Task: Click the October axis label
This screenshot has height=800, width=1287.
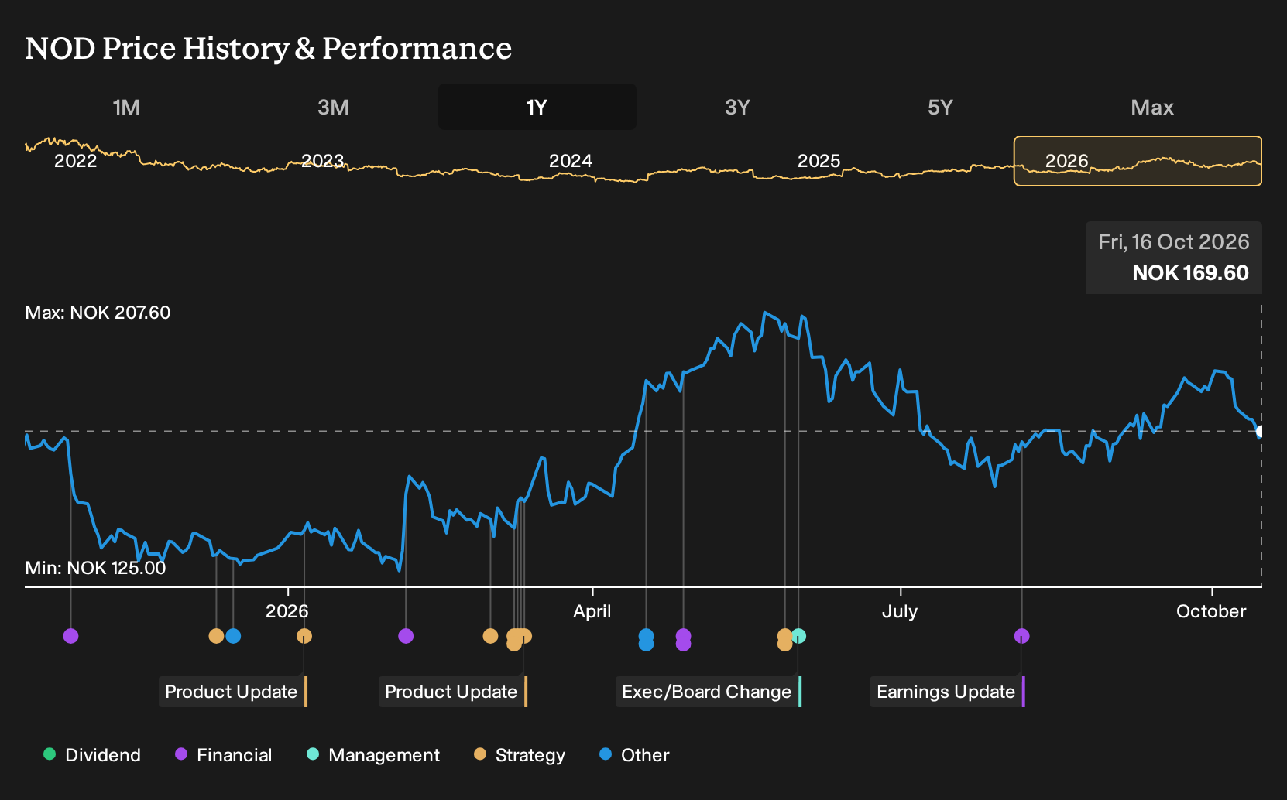Action: (x=1211, y=611)
